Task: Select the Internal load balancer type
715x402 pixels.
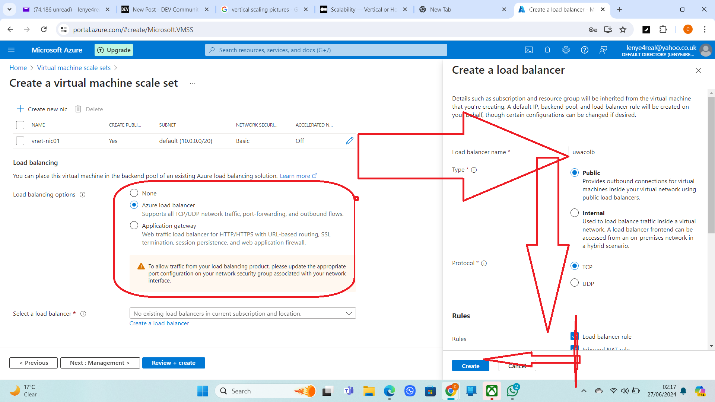Action: (575, 213)
